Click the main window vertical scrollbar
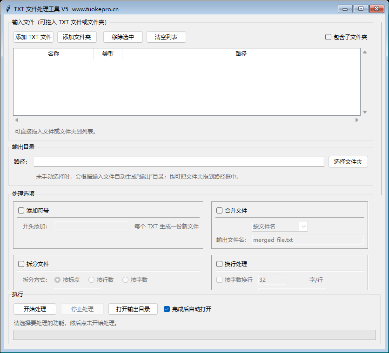This screenshot has height=353, width=389. [382, 109]
